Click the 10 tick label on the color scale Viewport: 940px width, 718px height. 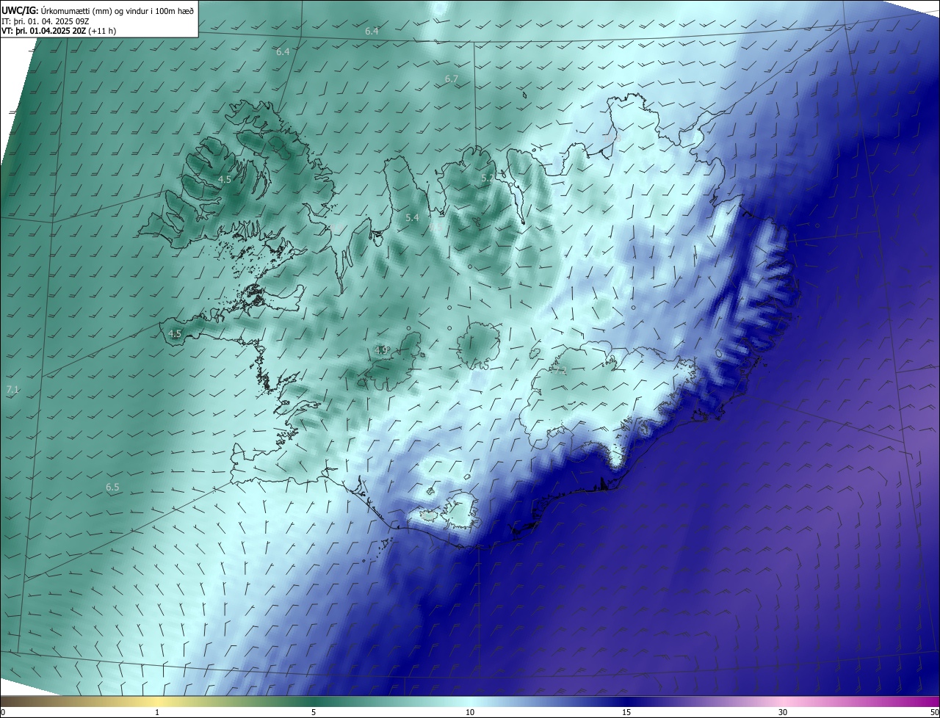coord(470,712)
